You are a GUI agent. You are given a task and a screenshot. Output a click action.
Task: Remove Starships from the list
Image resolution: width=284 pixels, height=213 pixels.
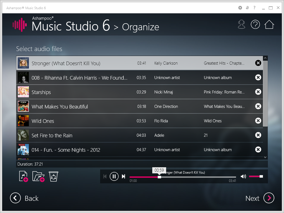coord(258,92)
